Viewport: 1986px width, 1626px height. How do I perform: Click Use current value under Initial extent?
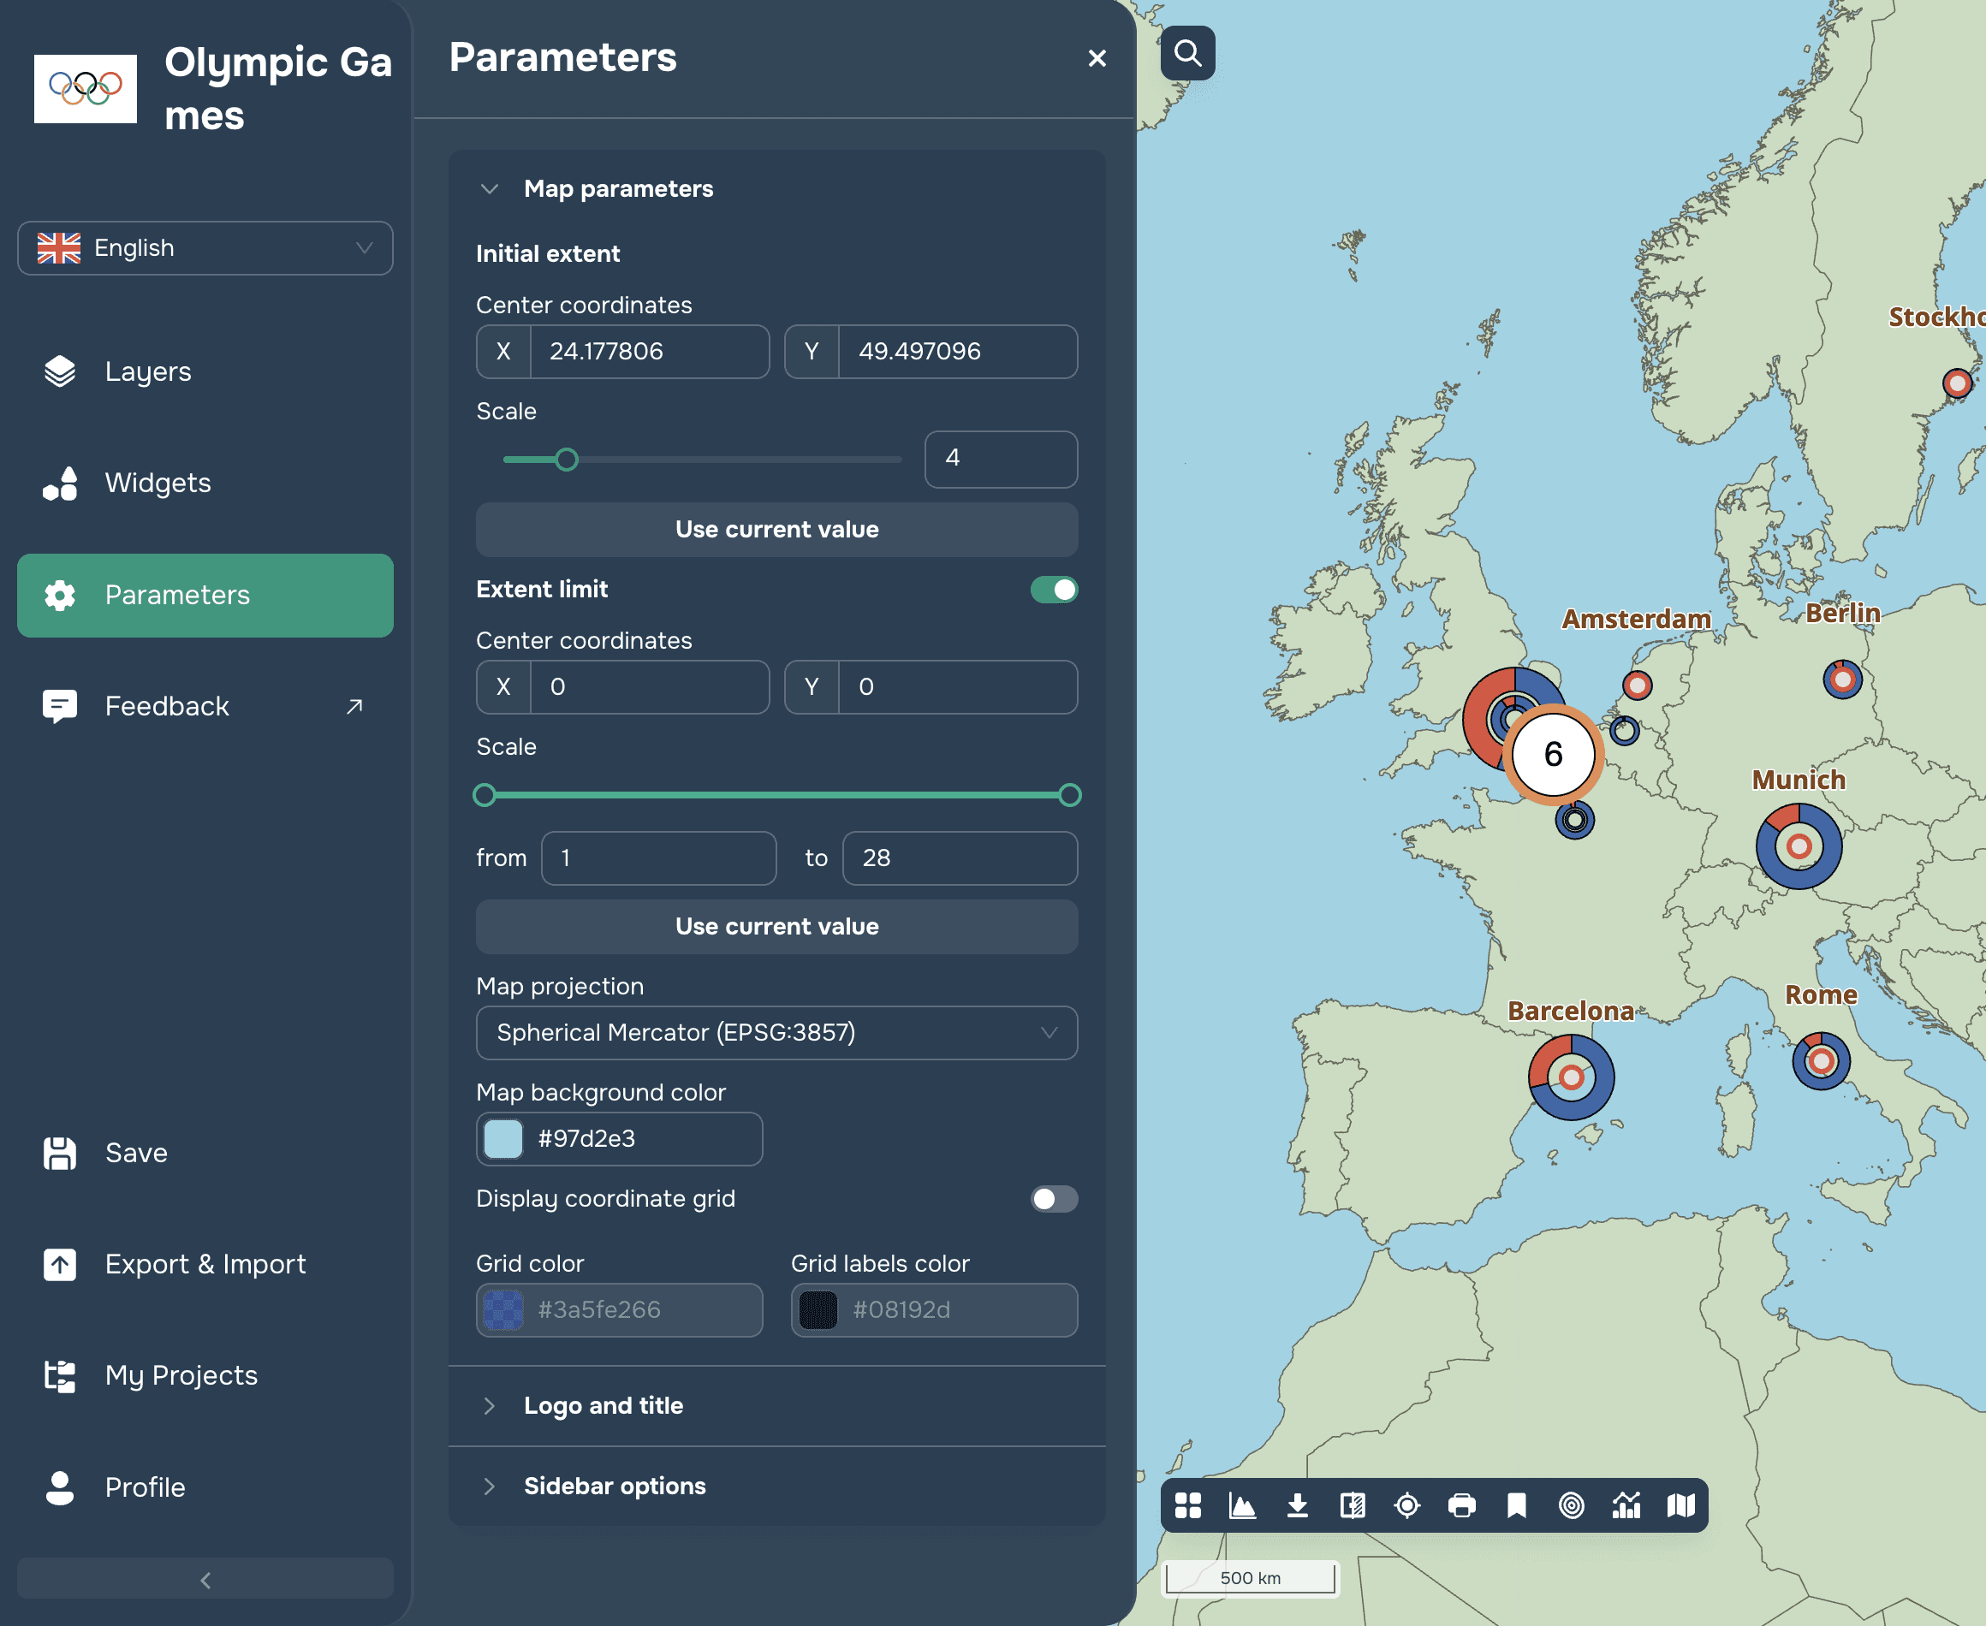point(776,529)
